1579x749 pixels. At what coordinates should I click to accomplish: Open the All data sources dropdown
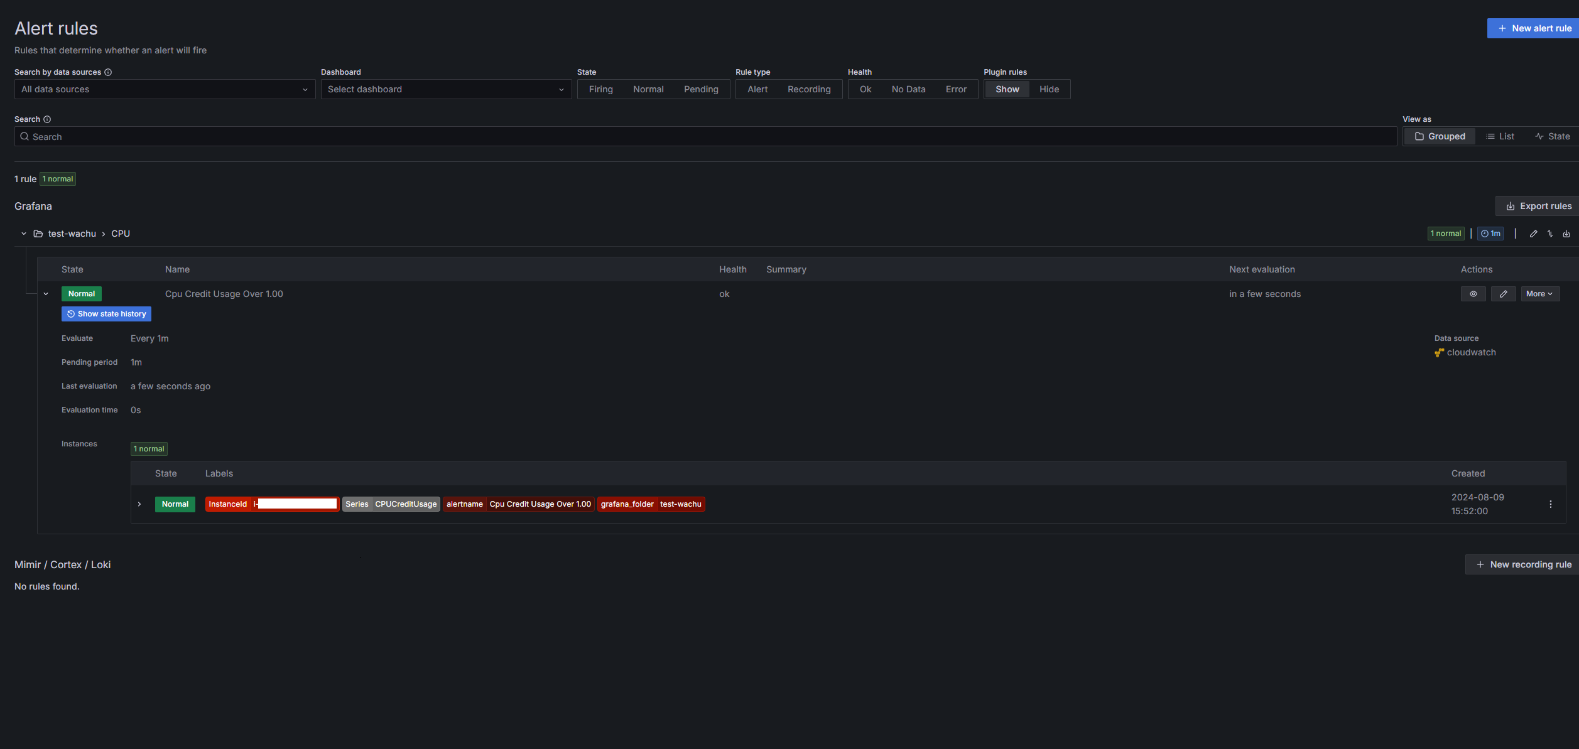point(165,89)
